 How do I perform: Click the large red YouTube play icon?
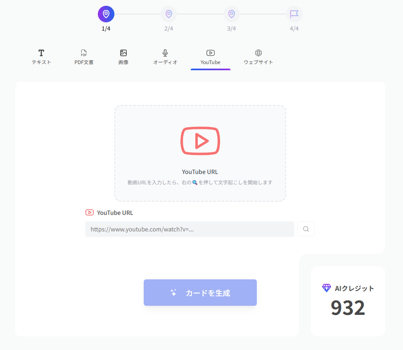tap(200, 141)
